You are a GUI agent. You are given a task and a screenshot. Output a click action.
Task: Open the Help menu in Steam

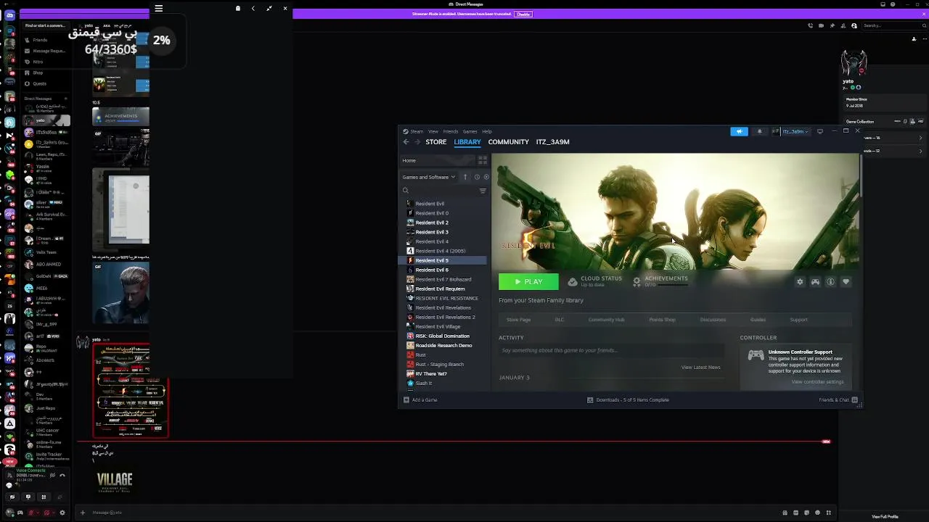(x=487, y=131)
